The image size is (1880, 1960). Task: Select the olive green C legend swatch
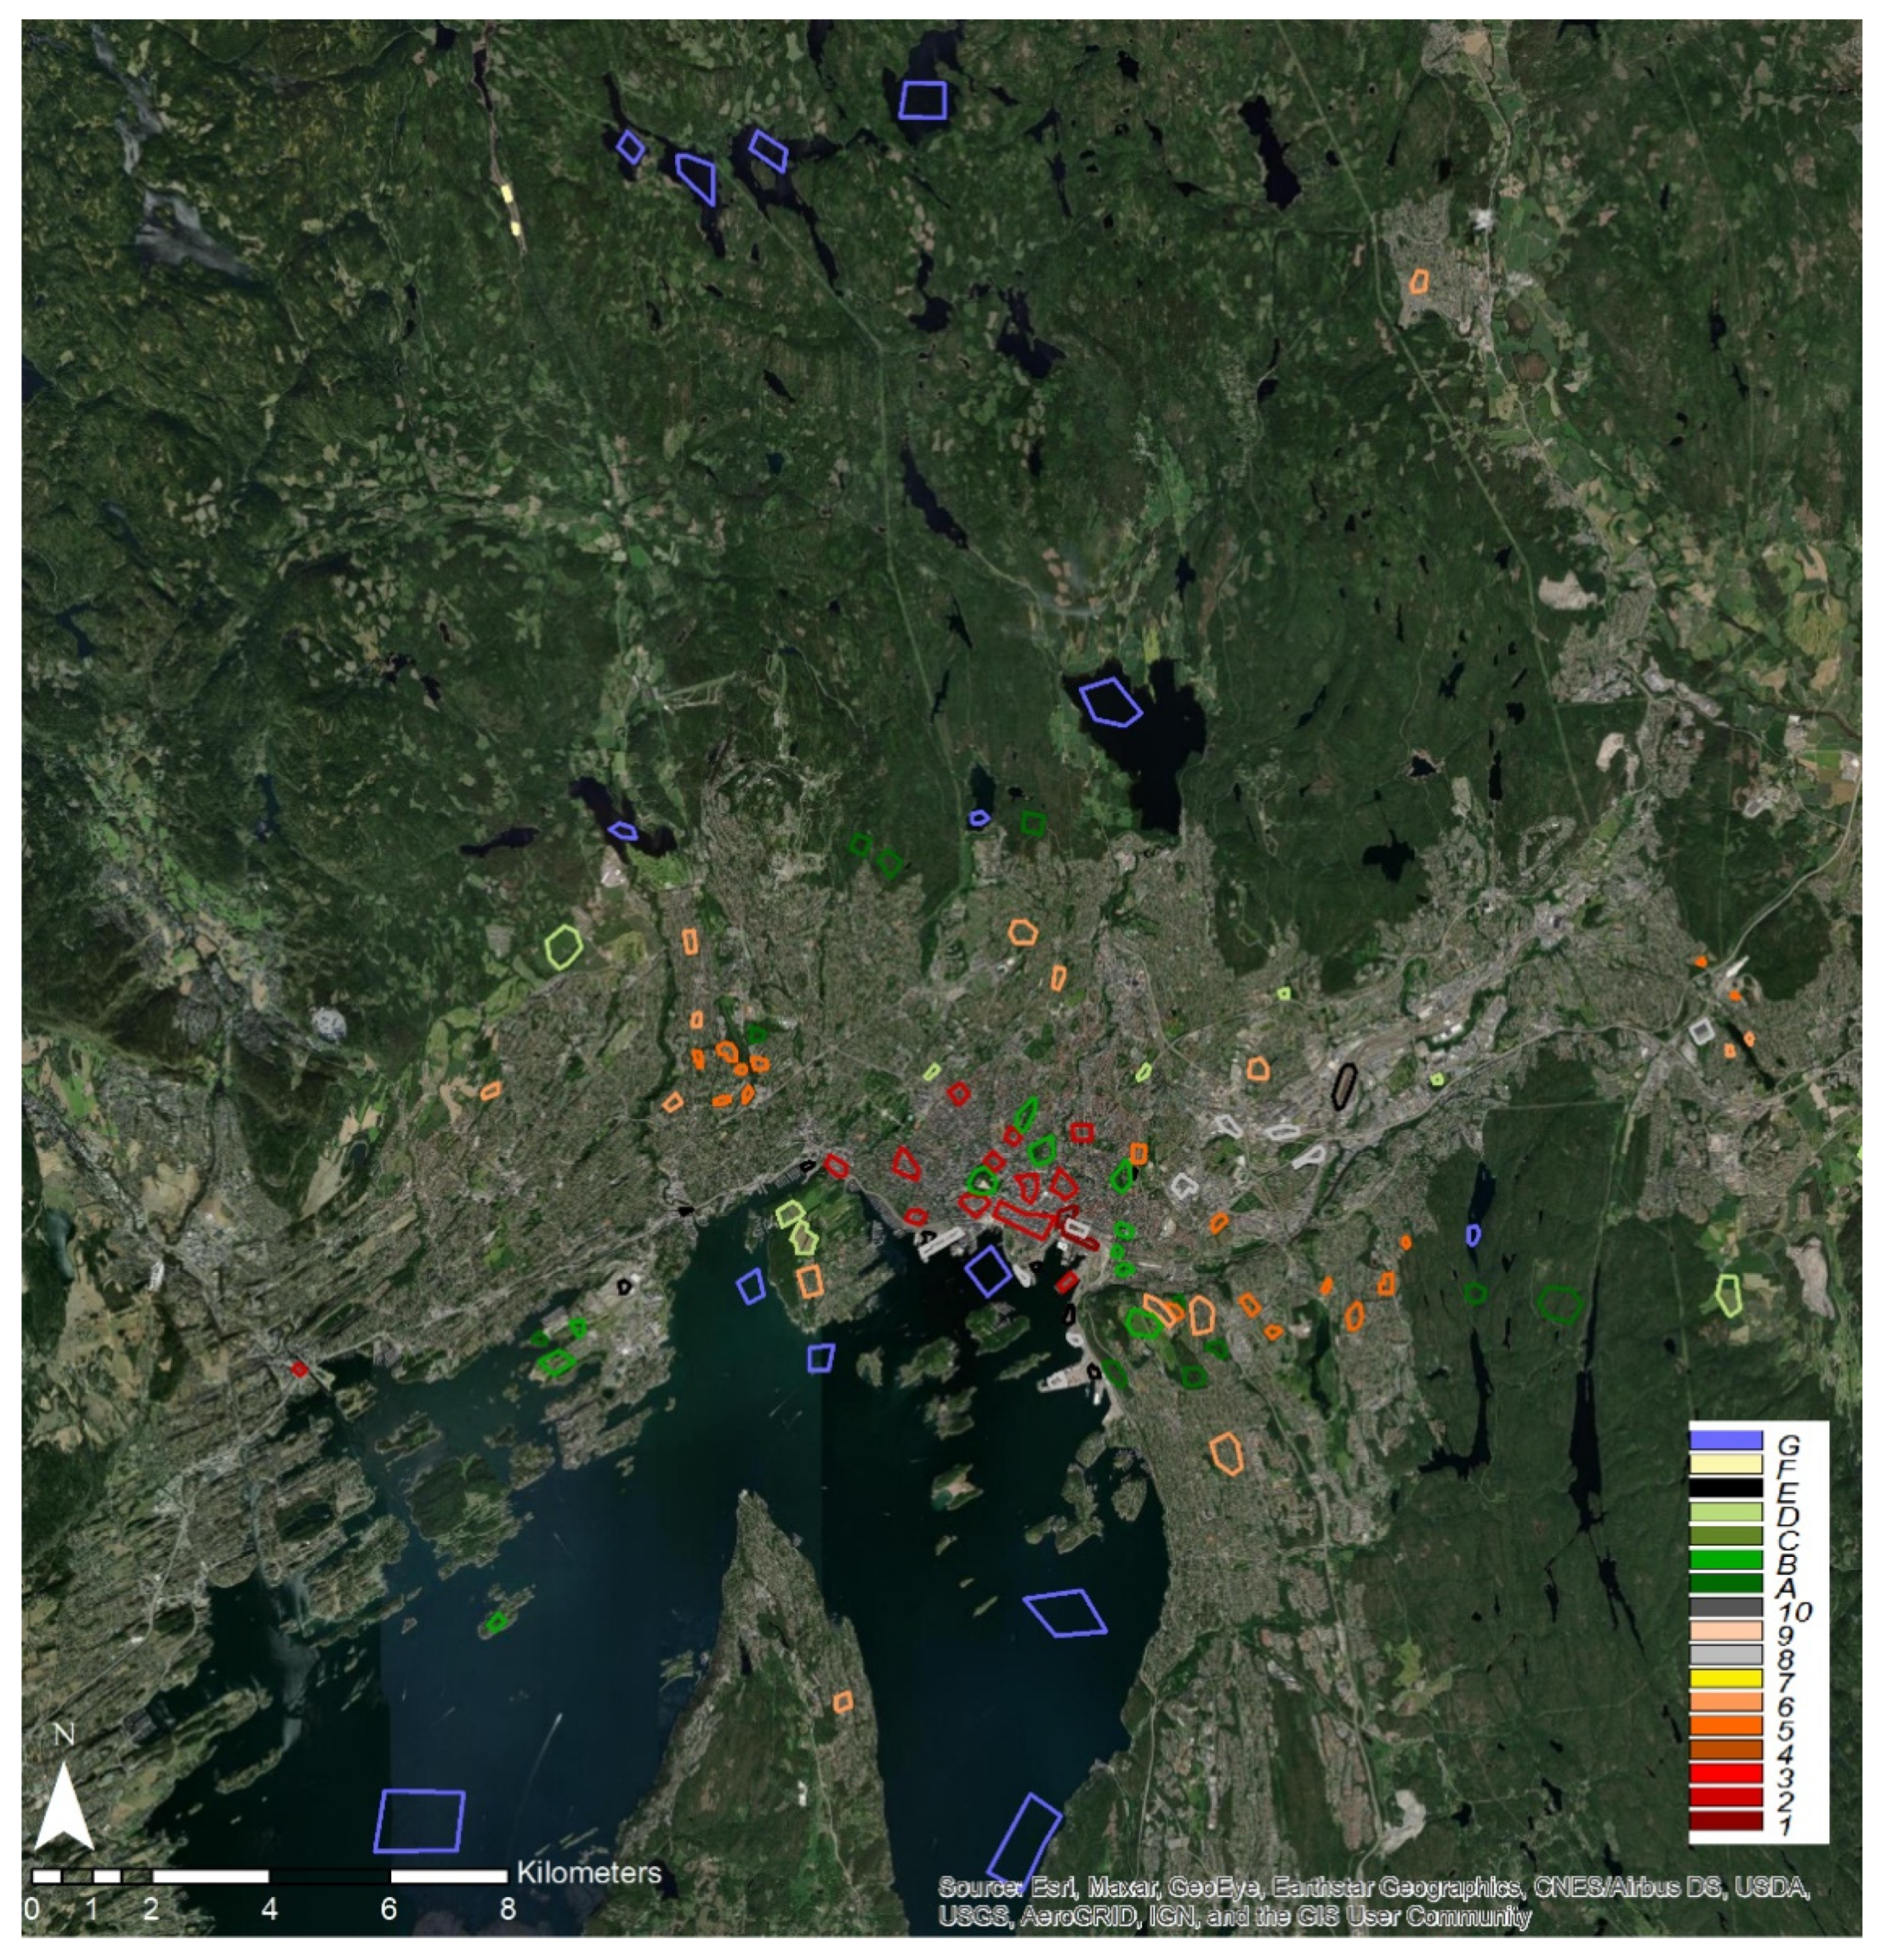point(1725,1535)
